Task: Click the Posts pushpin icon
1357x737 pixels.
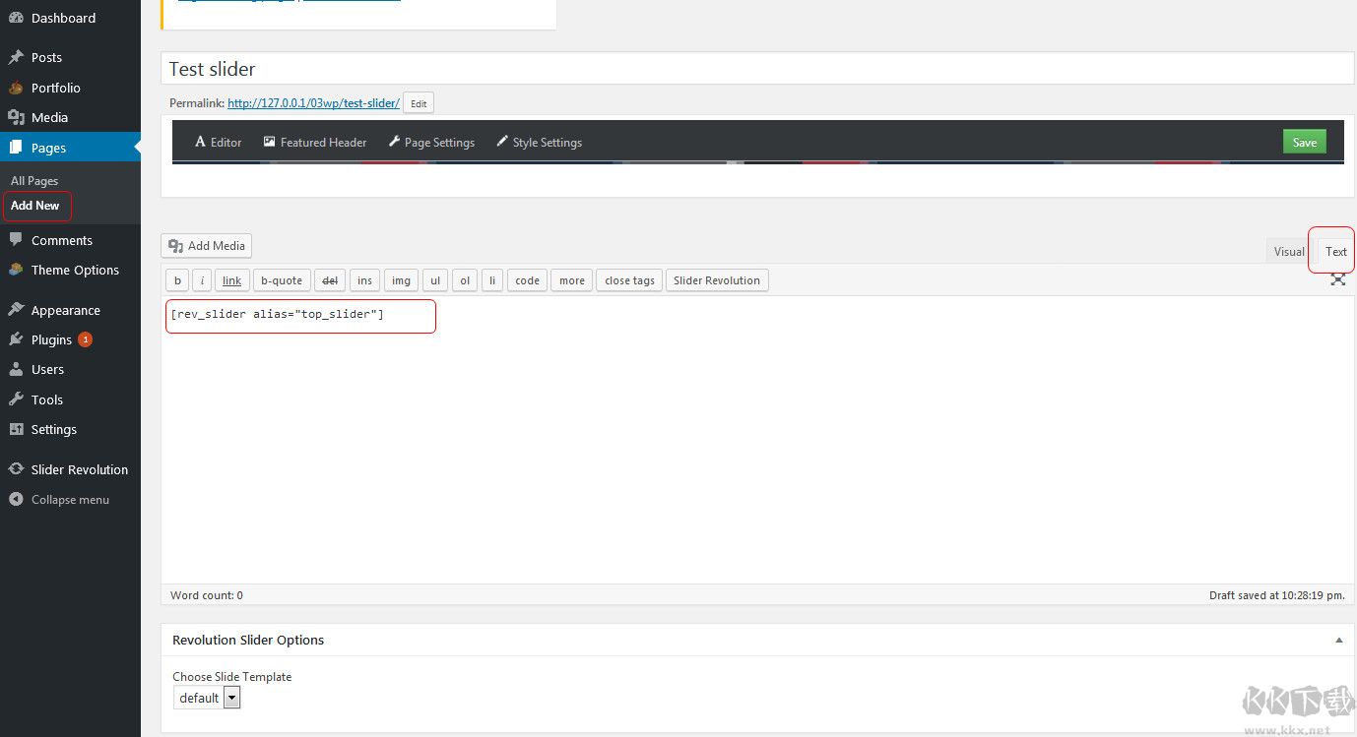Action: coord(16,57)
